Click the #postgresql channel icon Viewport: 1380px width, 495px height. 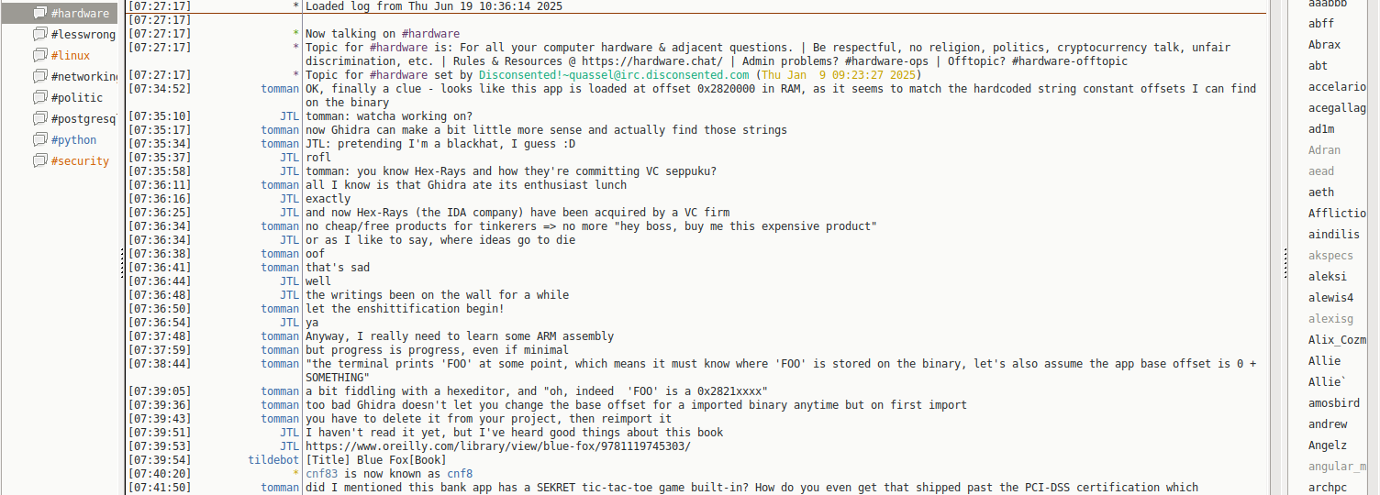(x=40, y=119)
